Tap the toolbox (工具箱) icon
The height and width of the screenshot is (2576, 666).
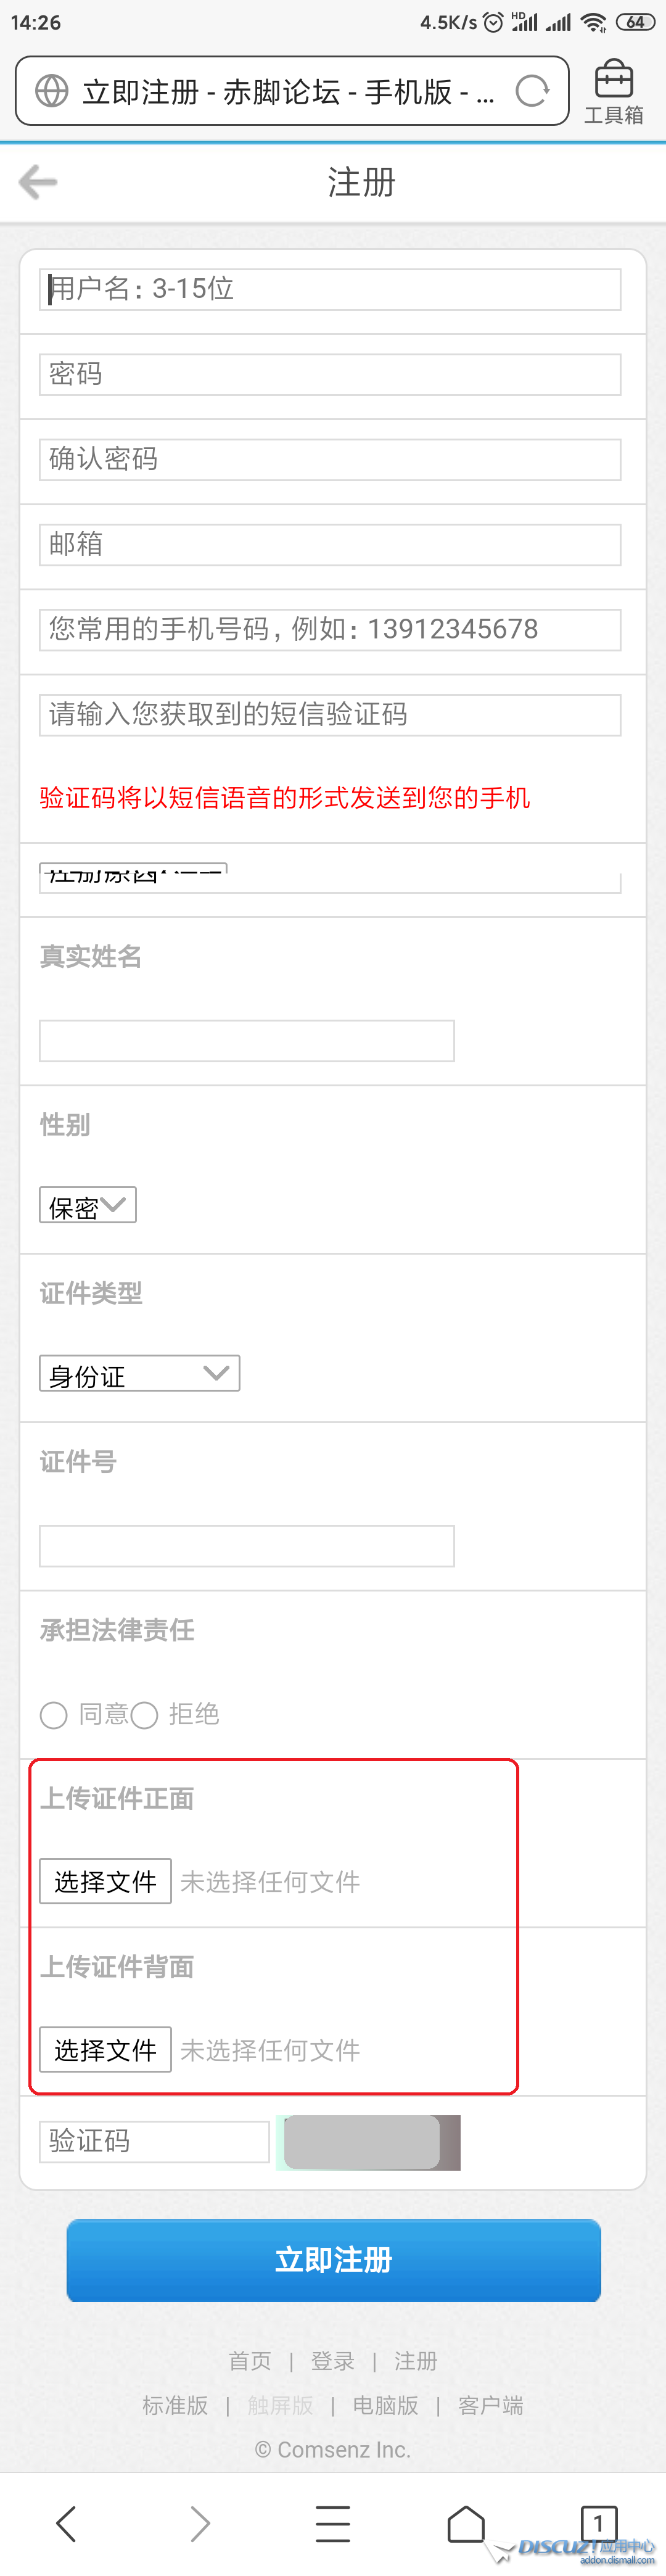coord(614,91)
